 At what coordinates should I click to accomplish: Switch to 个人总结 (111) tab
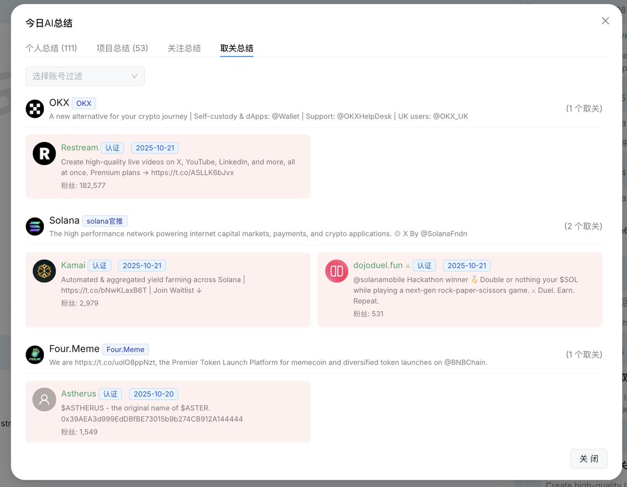[51, 48]
